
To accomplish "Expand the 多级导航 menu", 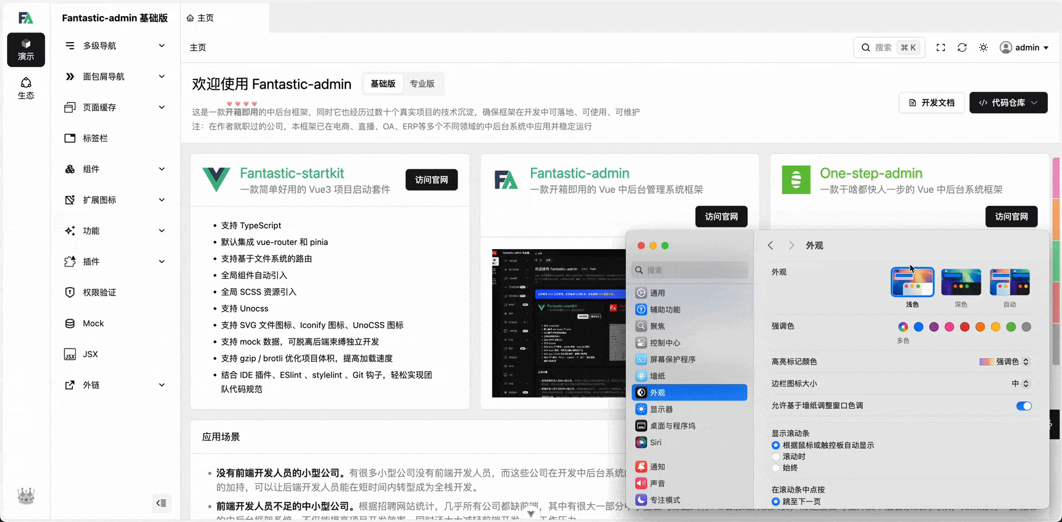I will coord(115,46).
